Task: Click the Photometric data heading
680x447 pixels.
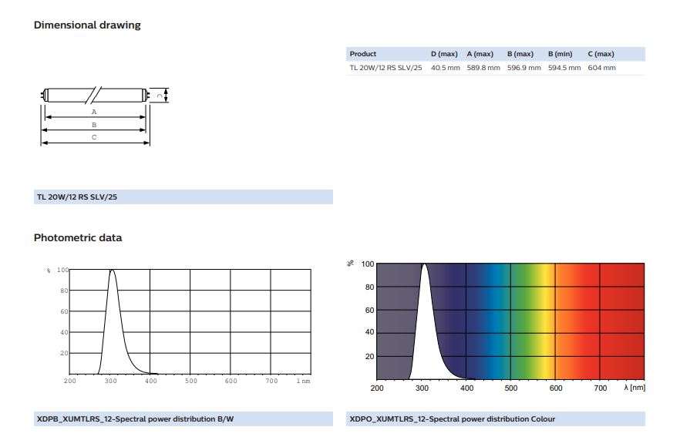Action: point(78,237)
